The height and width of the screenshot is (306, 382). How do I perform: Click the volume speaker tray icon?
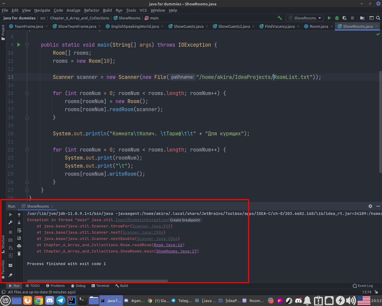[351, 300]
